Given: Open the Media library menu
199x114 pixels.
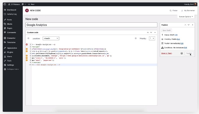Looking at the screenshot, I should (10, 24).
